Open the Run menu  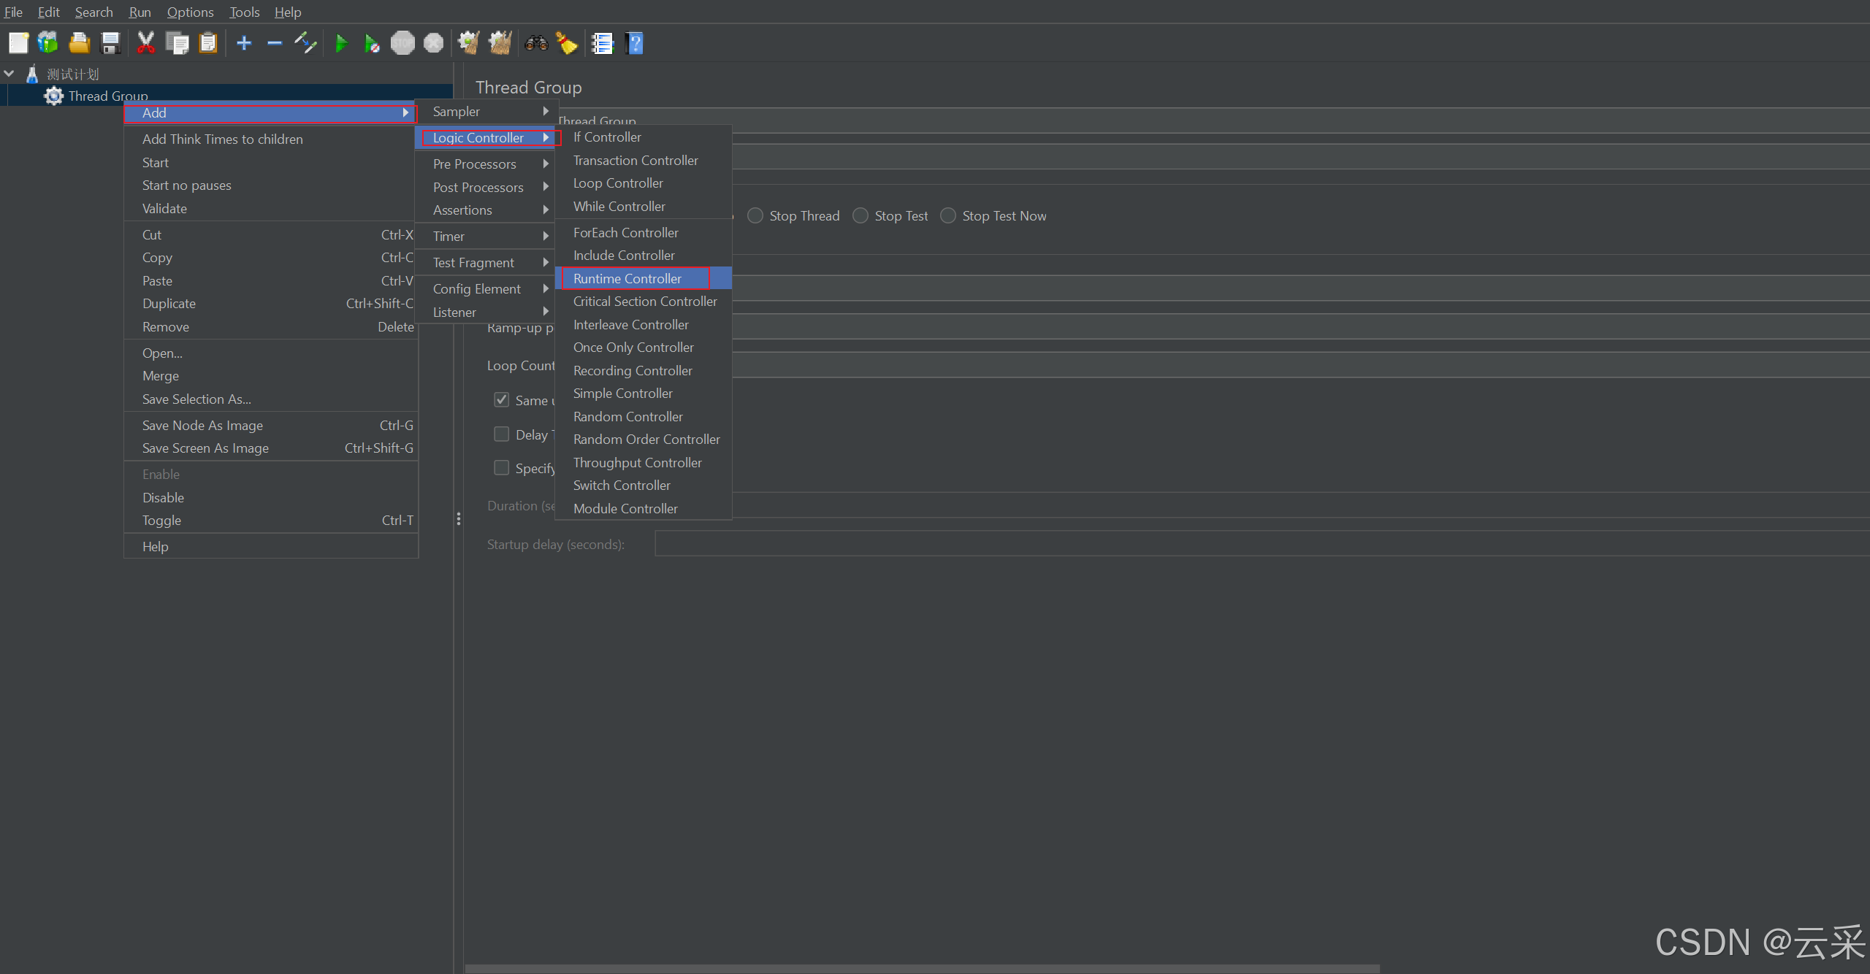140,12
